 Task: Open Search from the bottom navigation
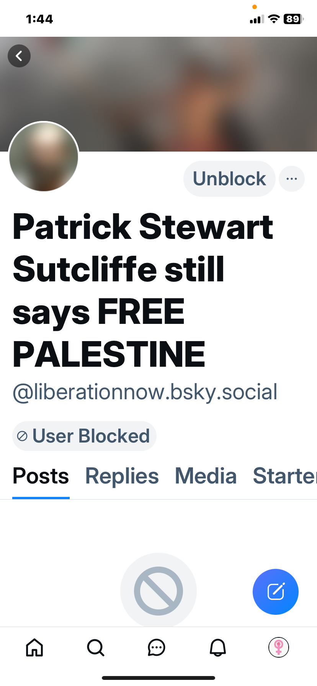(x=95, y=648)
